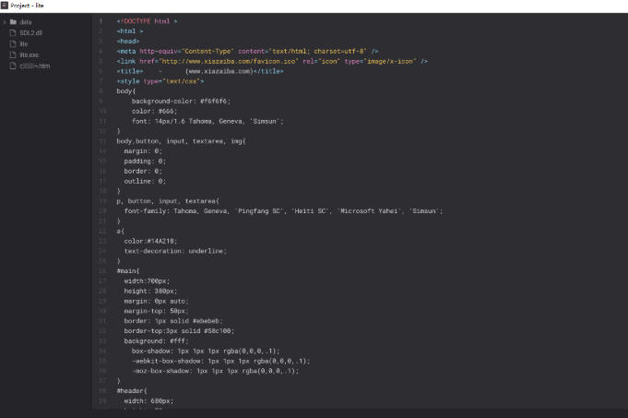628x418 pixels.
Task: Click the file icon beside lite
Action: coord(13,43)
